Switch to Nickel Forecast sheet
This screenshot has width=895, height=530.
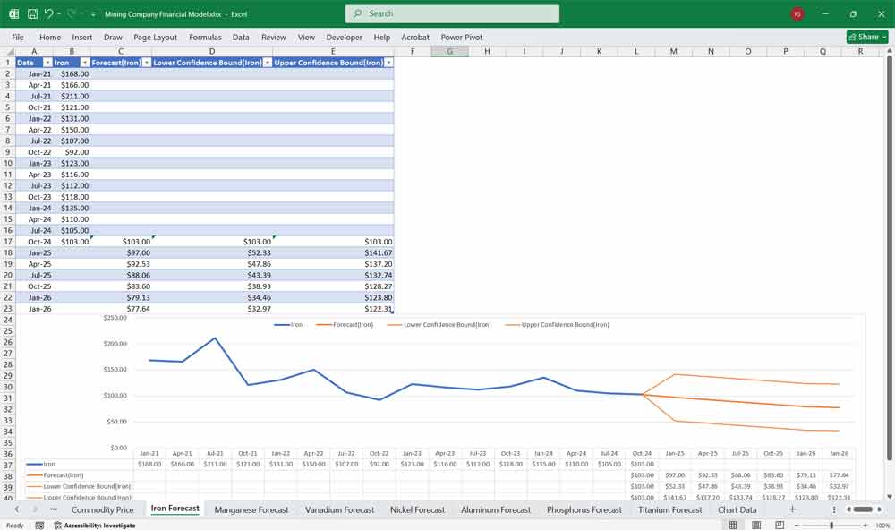click(417, 509)
